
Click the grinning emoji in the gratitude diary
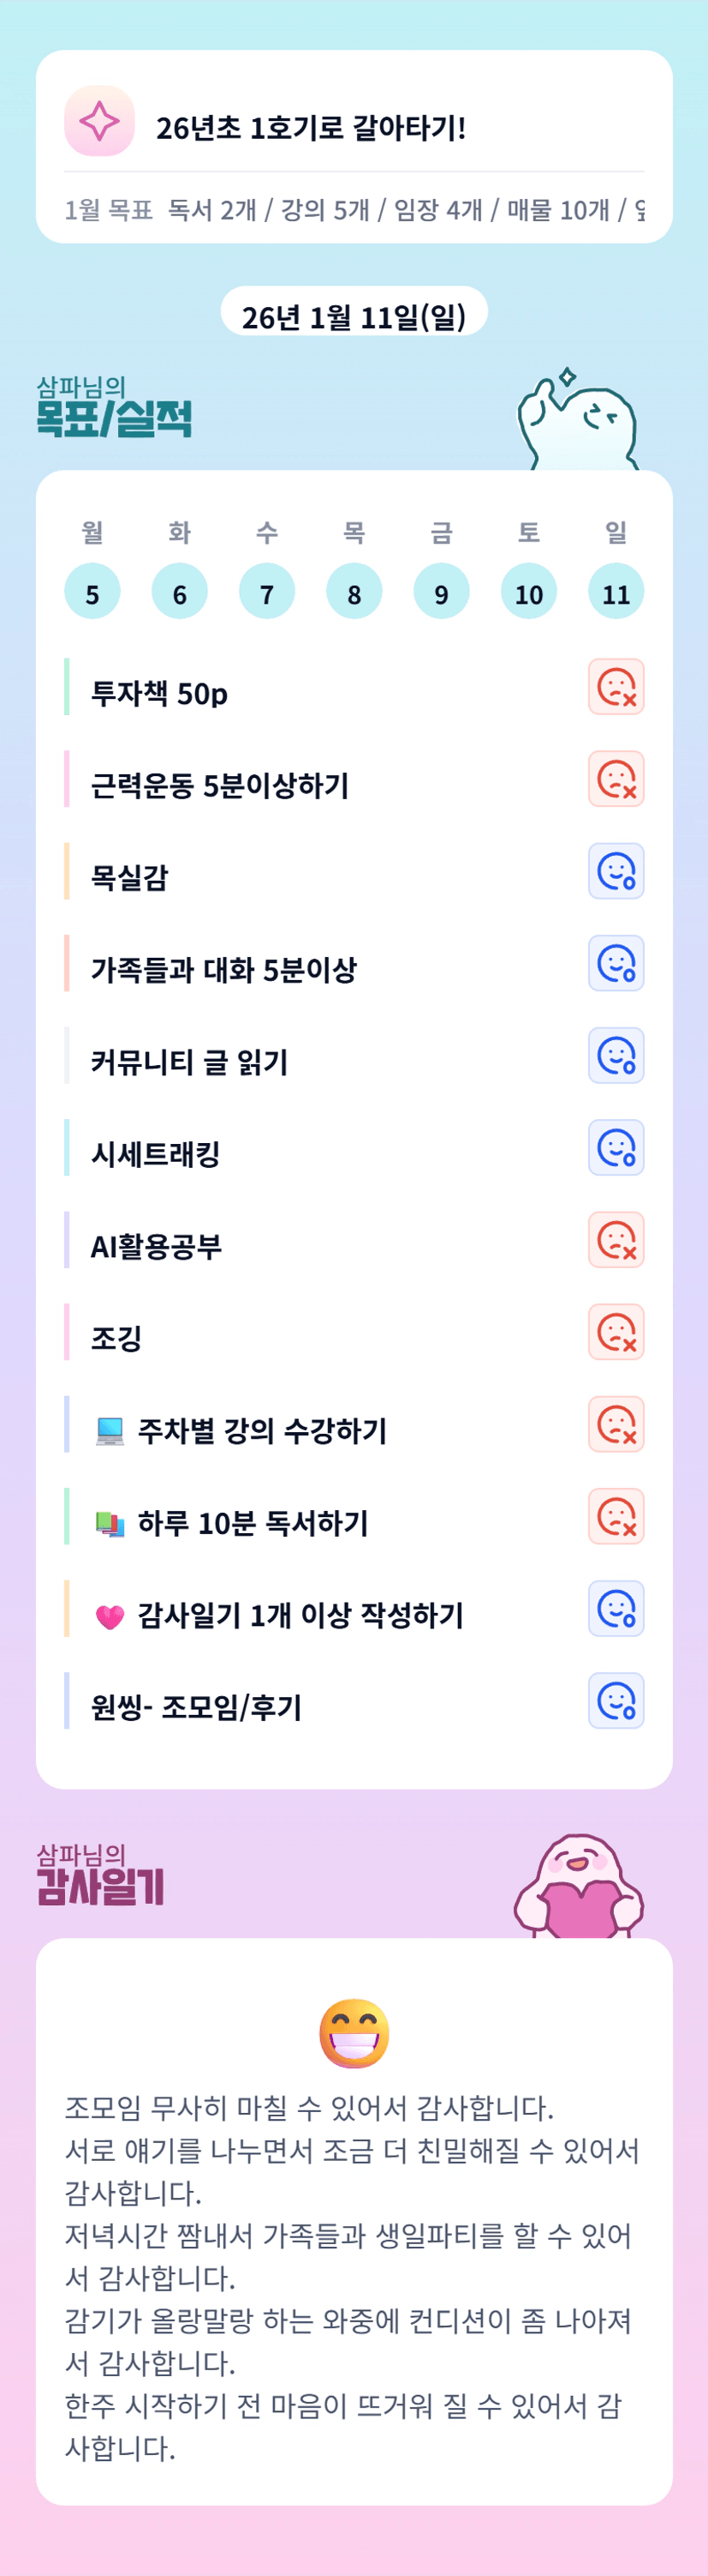click(x=354, y=2033)
